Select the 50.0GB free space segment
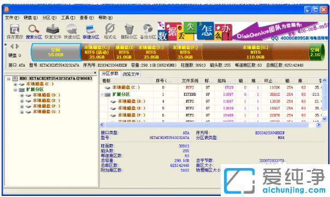Image resolution: width=330 pixels, height=197 pixels. point(56,52)
